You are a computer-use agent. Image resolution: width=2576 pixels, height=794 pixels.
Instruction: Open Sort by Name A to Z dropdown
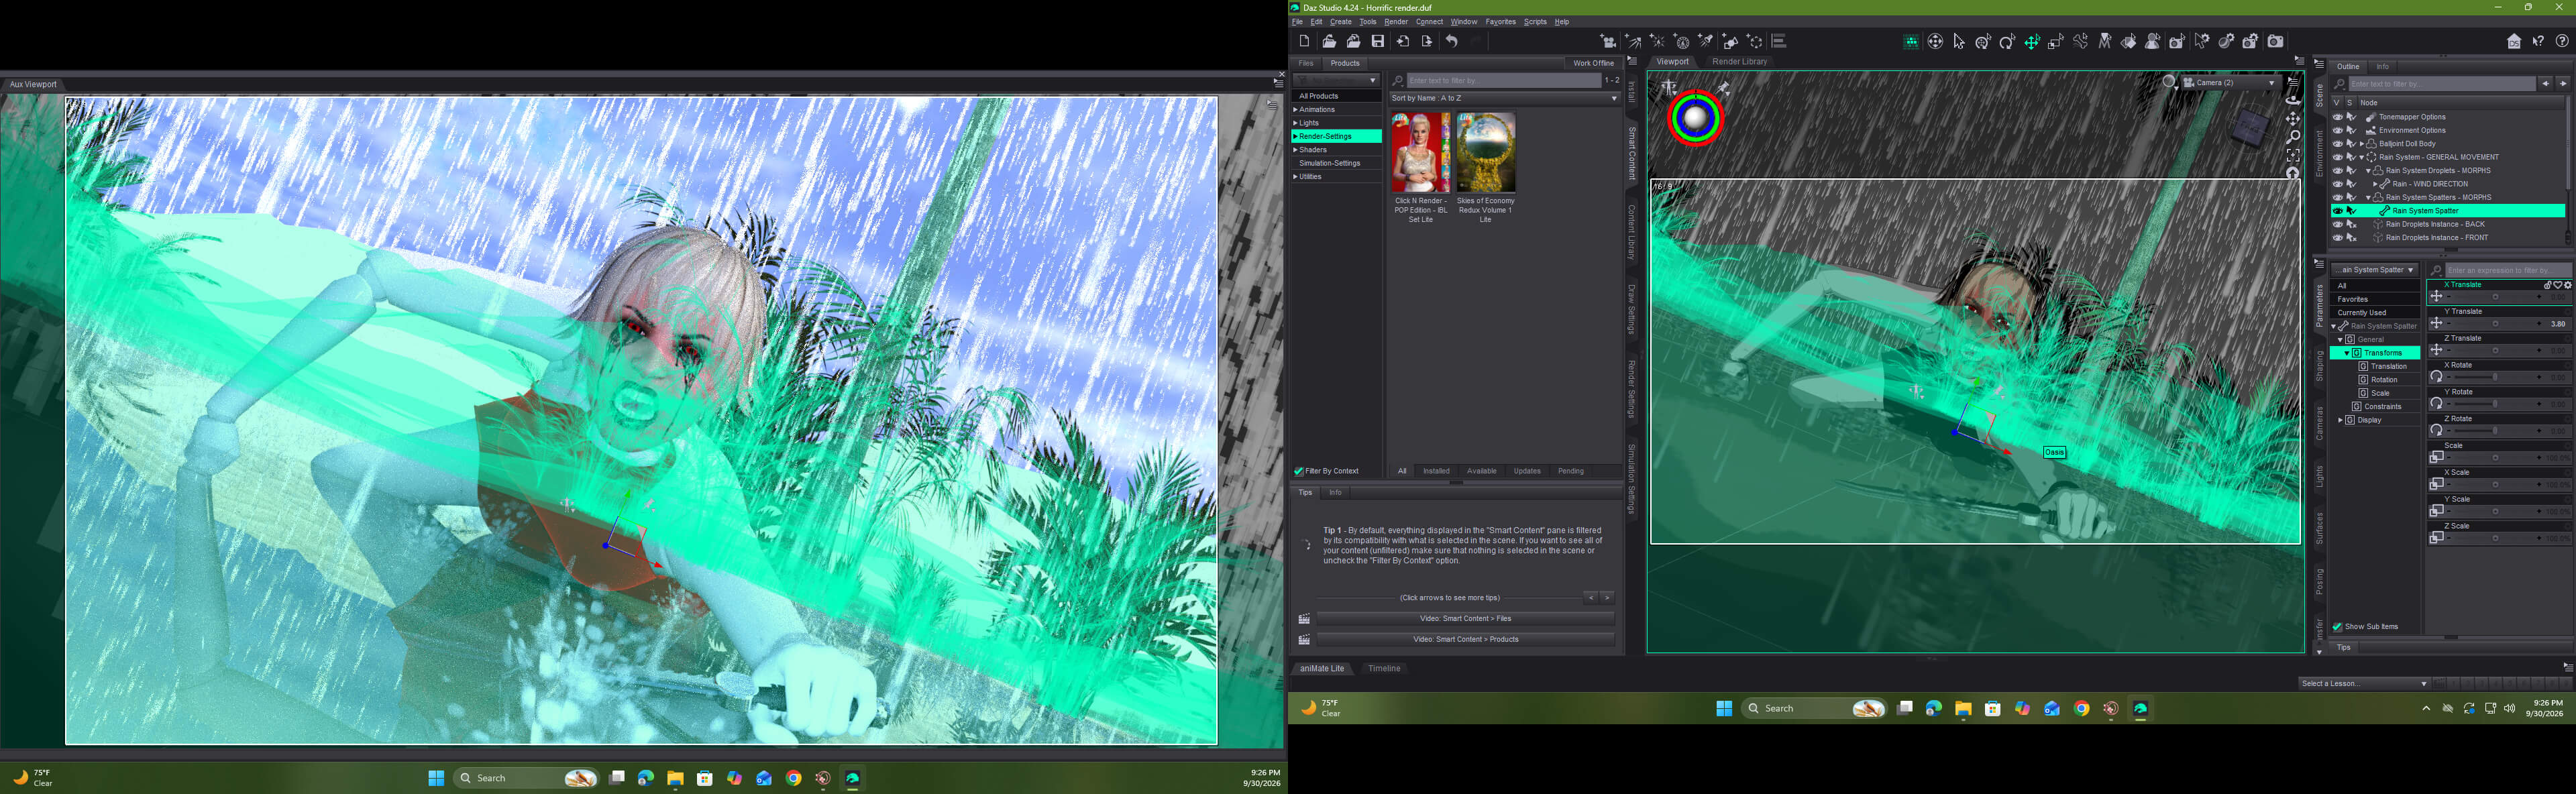1504,98
